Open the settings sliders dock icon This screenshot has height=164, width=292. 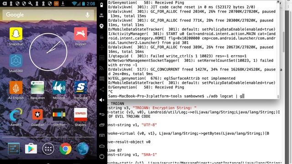(x=14, y=149)
